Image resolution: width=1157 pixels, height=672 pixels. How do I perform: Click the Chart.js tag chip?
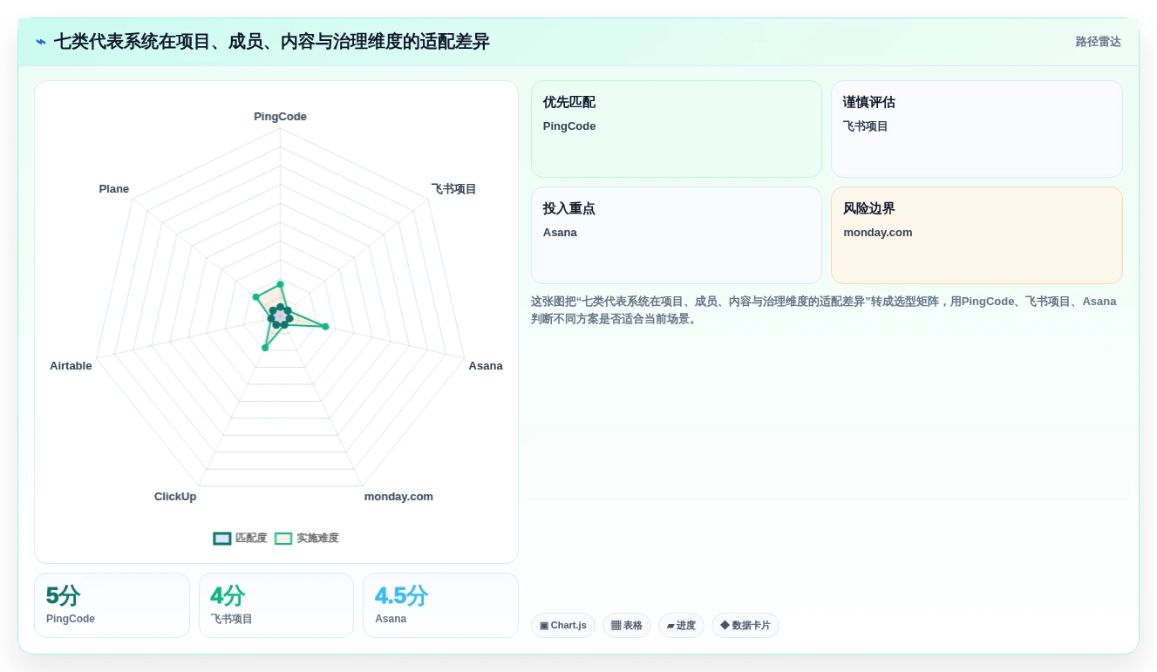pyautogui.click(x=563, y=626)
